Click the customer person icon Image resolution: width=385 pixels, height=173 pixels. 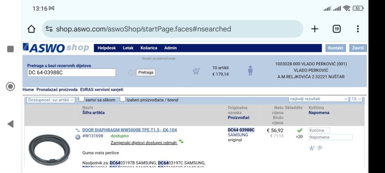pyautogui.click(x=250, y=70)
